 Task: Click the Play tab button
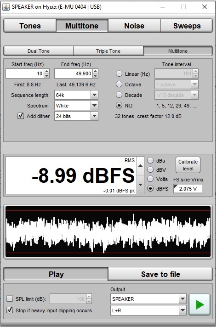click(56, 274)
